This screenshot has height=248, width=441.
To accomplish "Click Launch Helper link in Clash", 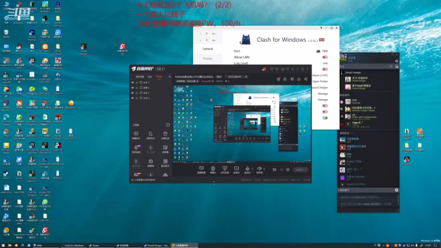I will pyautogui.click(x=320, y=88).
